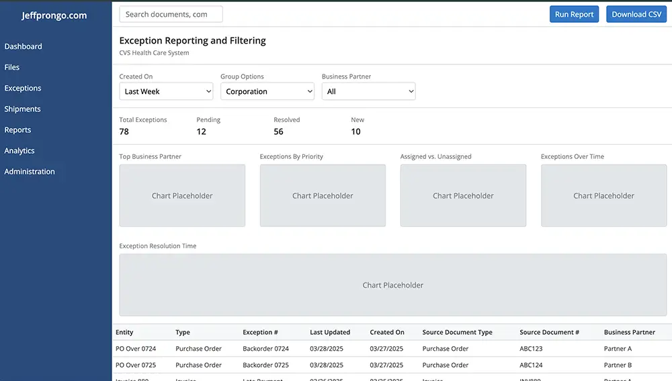Screen dimensions: 672x381
Task: Select the Top Business Partner chart placeholder
Action: 182,195
